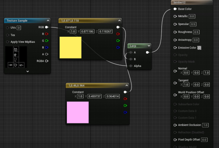Screen dimensions: 219x148
Task: Click the Roughness input pin on lambert2
Action: pyautogui.click(x=175, y=32)
